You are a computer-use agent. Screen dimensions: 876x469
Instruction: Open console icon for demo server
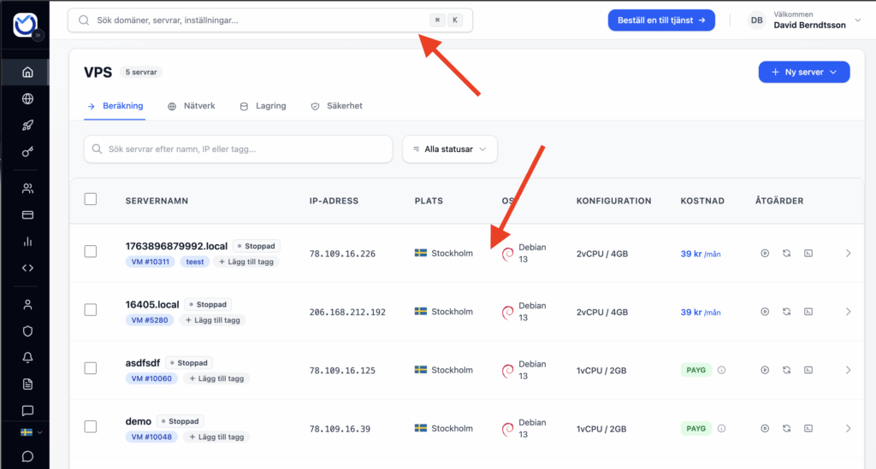pyautogui.click(x=808, y=428)
